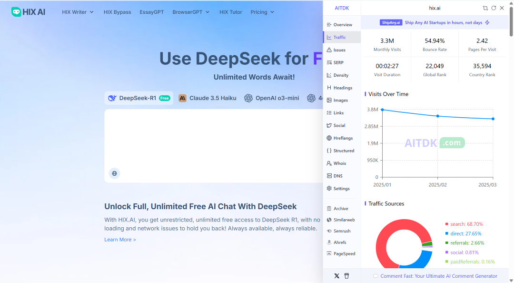This screenshot has height=283, width=514.
Task: Toggle the social legend entry
Action: click(x=462, y=253)
